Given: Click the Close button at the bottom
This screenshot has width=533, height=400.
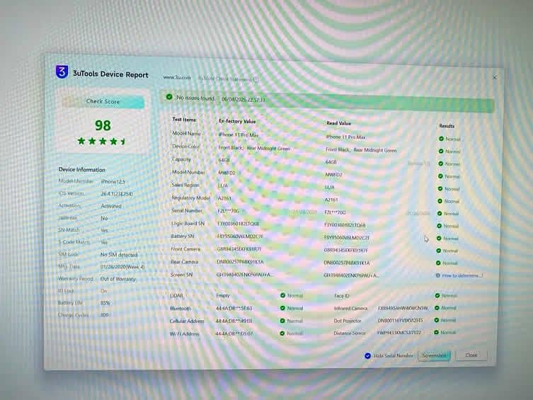Looking at the screenshot, I should [471, 355].
